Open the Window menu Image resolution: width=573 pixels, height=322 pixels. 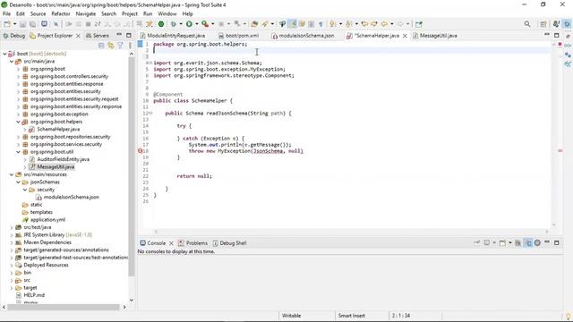167,14
